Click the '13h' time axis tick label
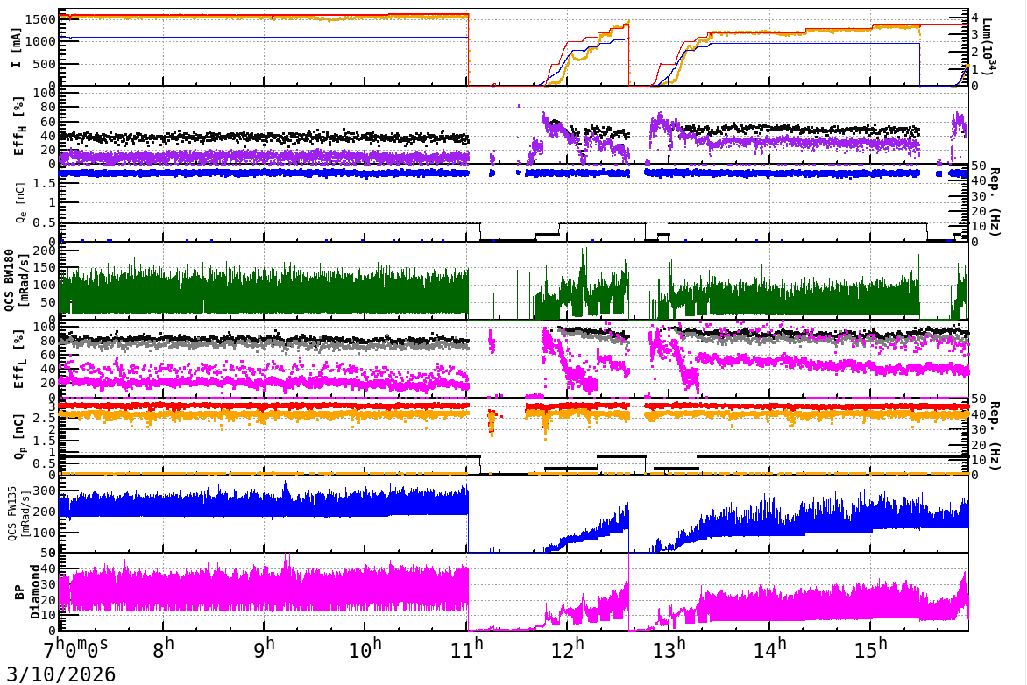 (668, 649)
